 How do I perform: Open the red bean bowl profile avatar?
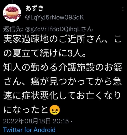click(12, 13)
